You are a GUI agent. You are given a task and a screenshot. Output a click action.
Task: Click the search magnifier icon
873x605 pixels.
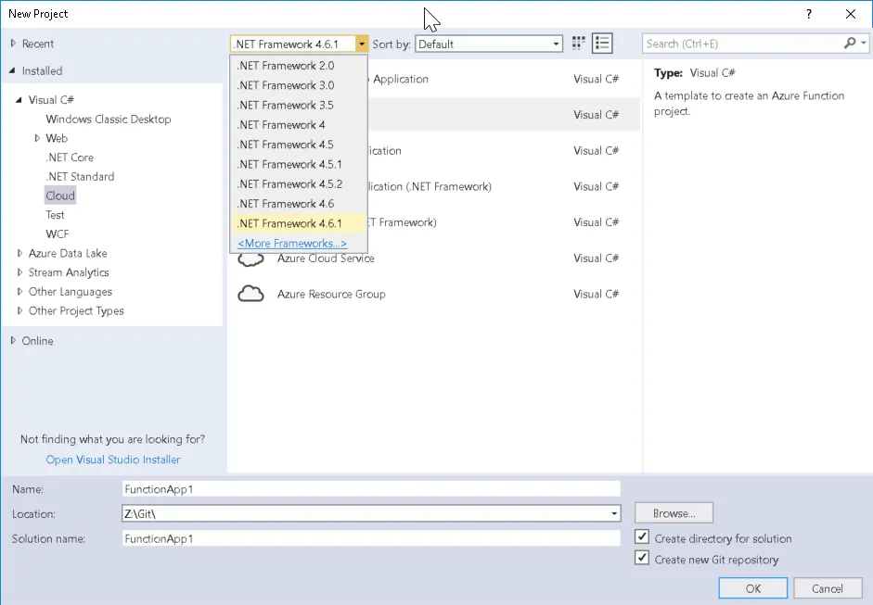coord(850,44)
